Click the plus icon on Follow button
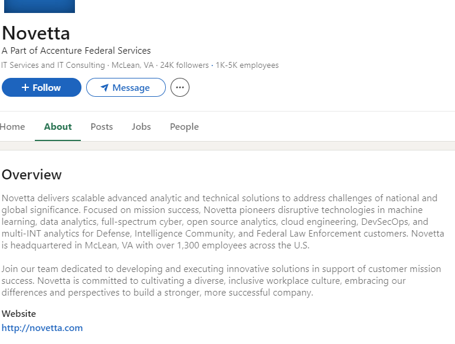Screen dimensions: 455x344 (x=25, y=87)
